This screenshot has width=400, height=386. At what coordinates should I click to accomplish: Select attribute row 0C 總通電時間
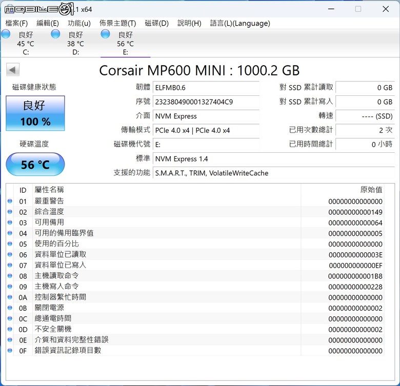pyautogui.click(x=195, y=319)
